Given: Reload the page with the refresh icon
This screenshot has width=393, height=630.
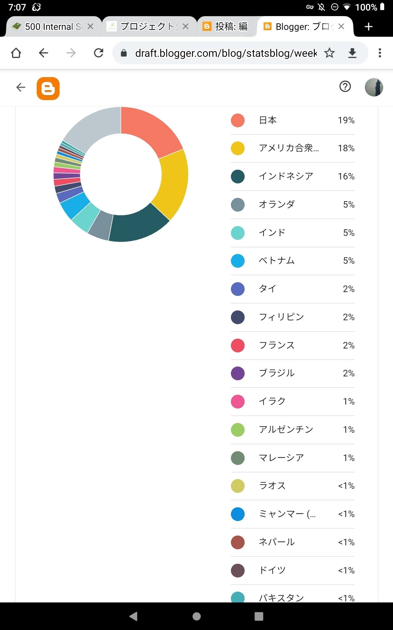Looking at the screenshot, I should coord(99,53).
